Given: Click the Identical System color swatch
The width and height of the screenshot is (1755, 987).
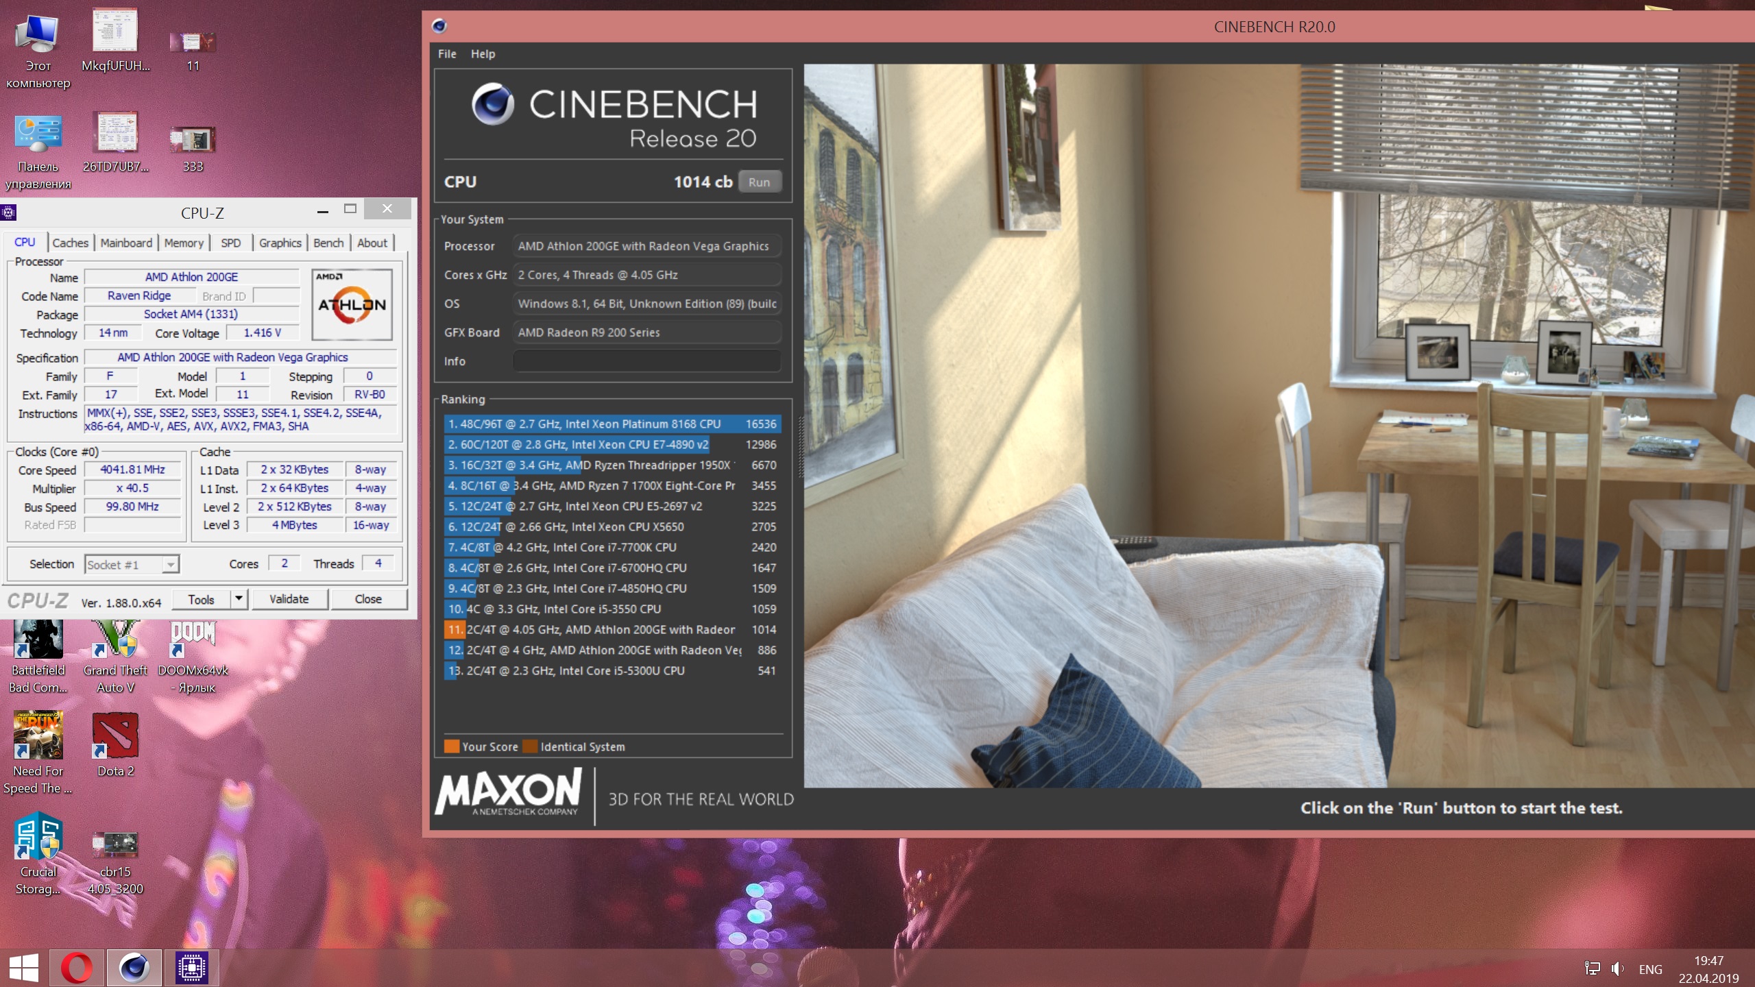Looking at the screenshot, I should tap(530, 746).
